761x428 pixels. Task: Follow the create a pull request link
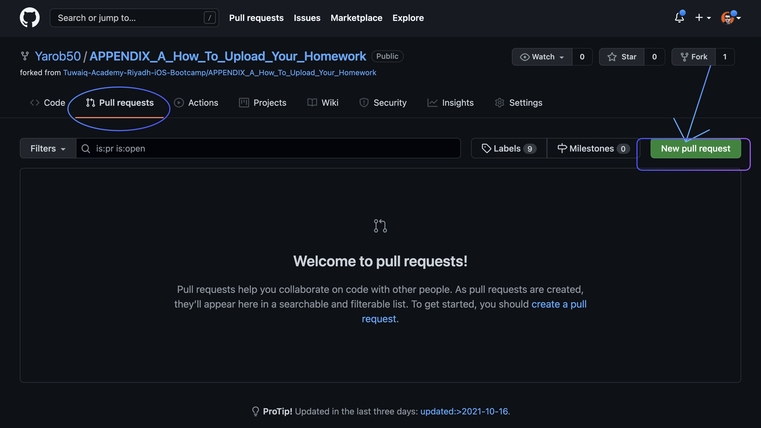[559, 304]
